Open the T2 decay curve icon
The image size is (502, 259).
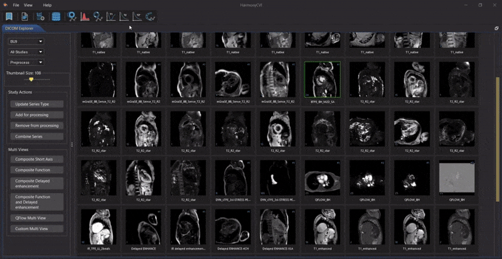124,16
